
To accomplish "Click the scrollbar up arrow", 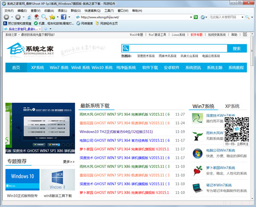I will click(x=252, y=34).
